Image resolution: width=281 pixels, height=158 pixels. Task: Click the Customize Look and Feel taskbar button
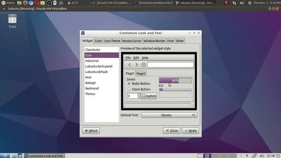pos(44,156)
